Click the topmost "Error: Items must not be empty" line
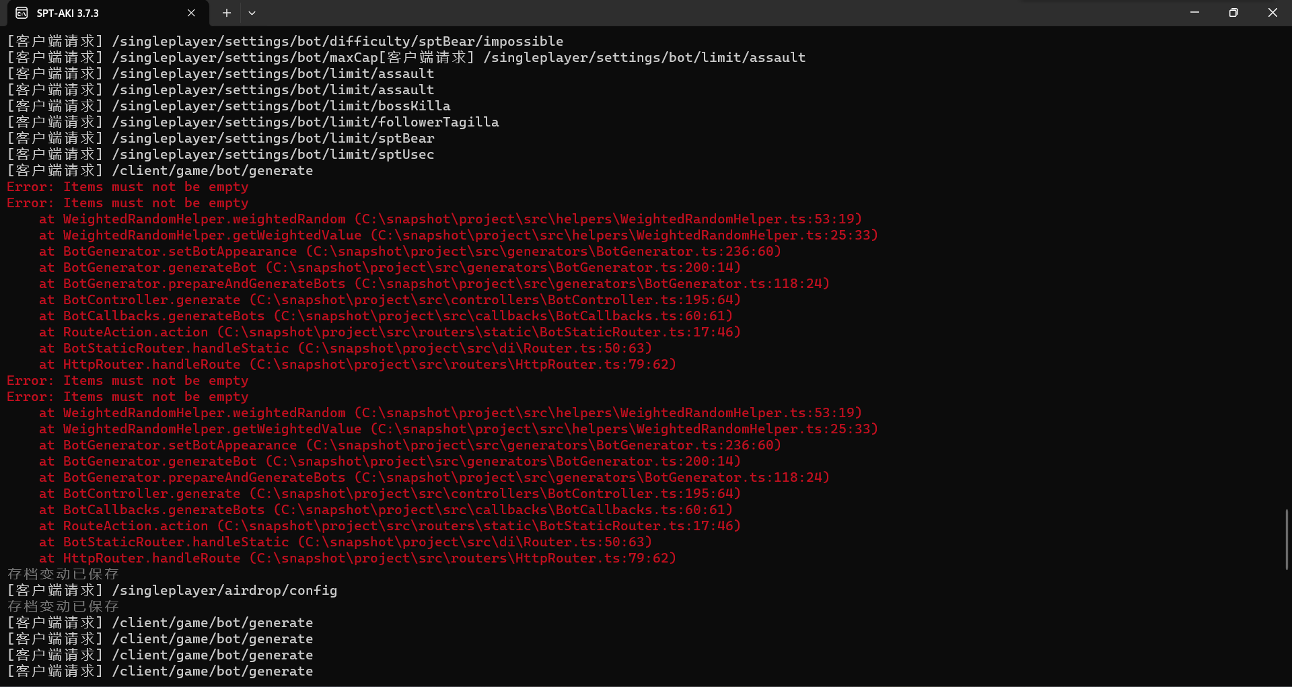The height and width of the screenshot is (687, 1292). 128,186
